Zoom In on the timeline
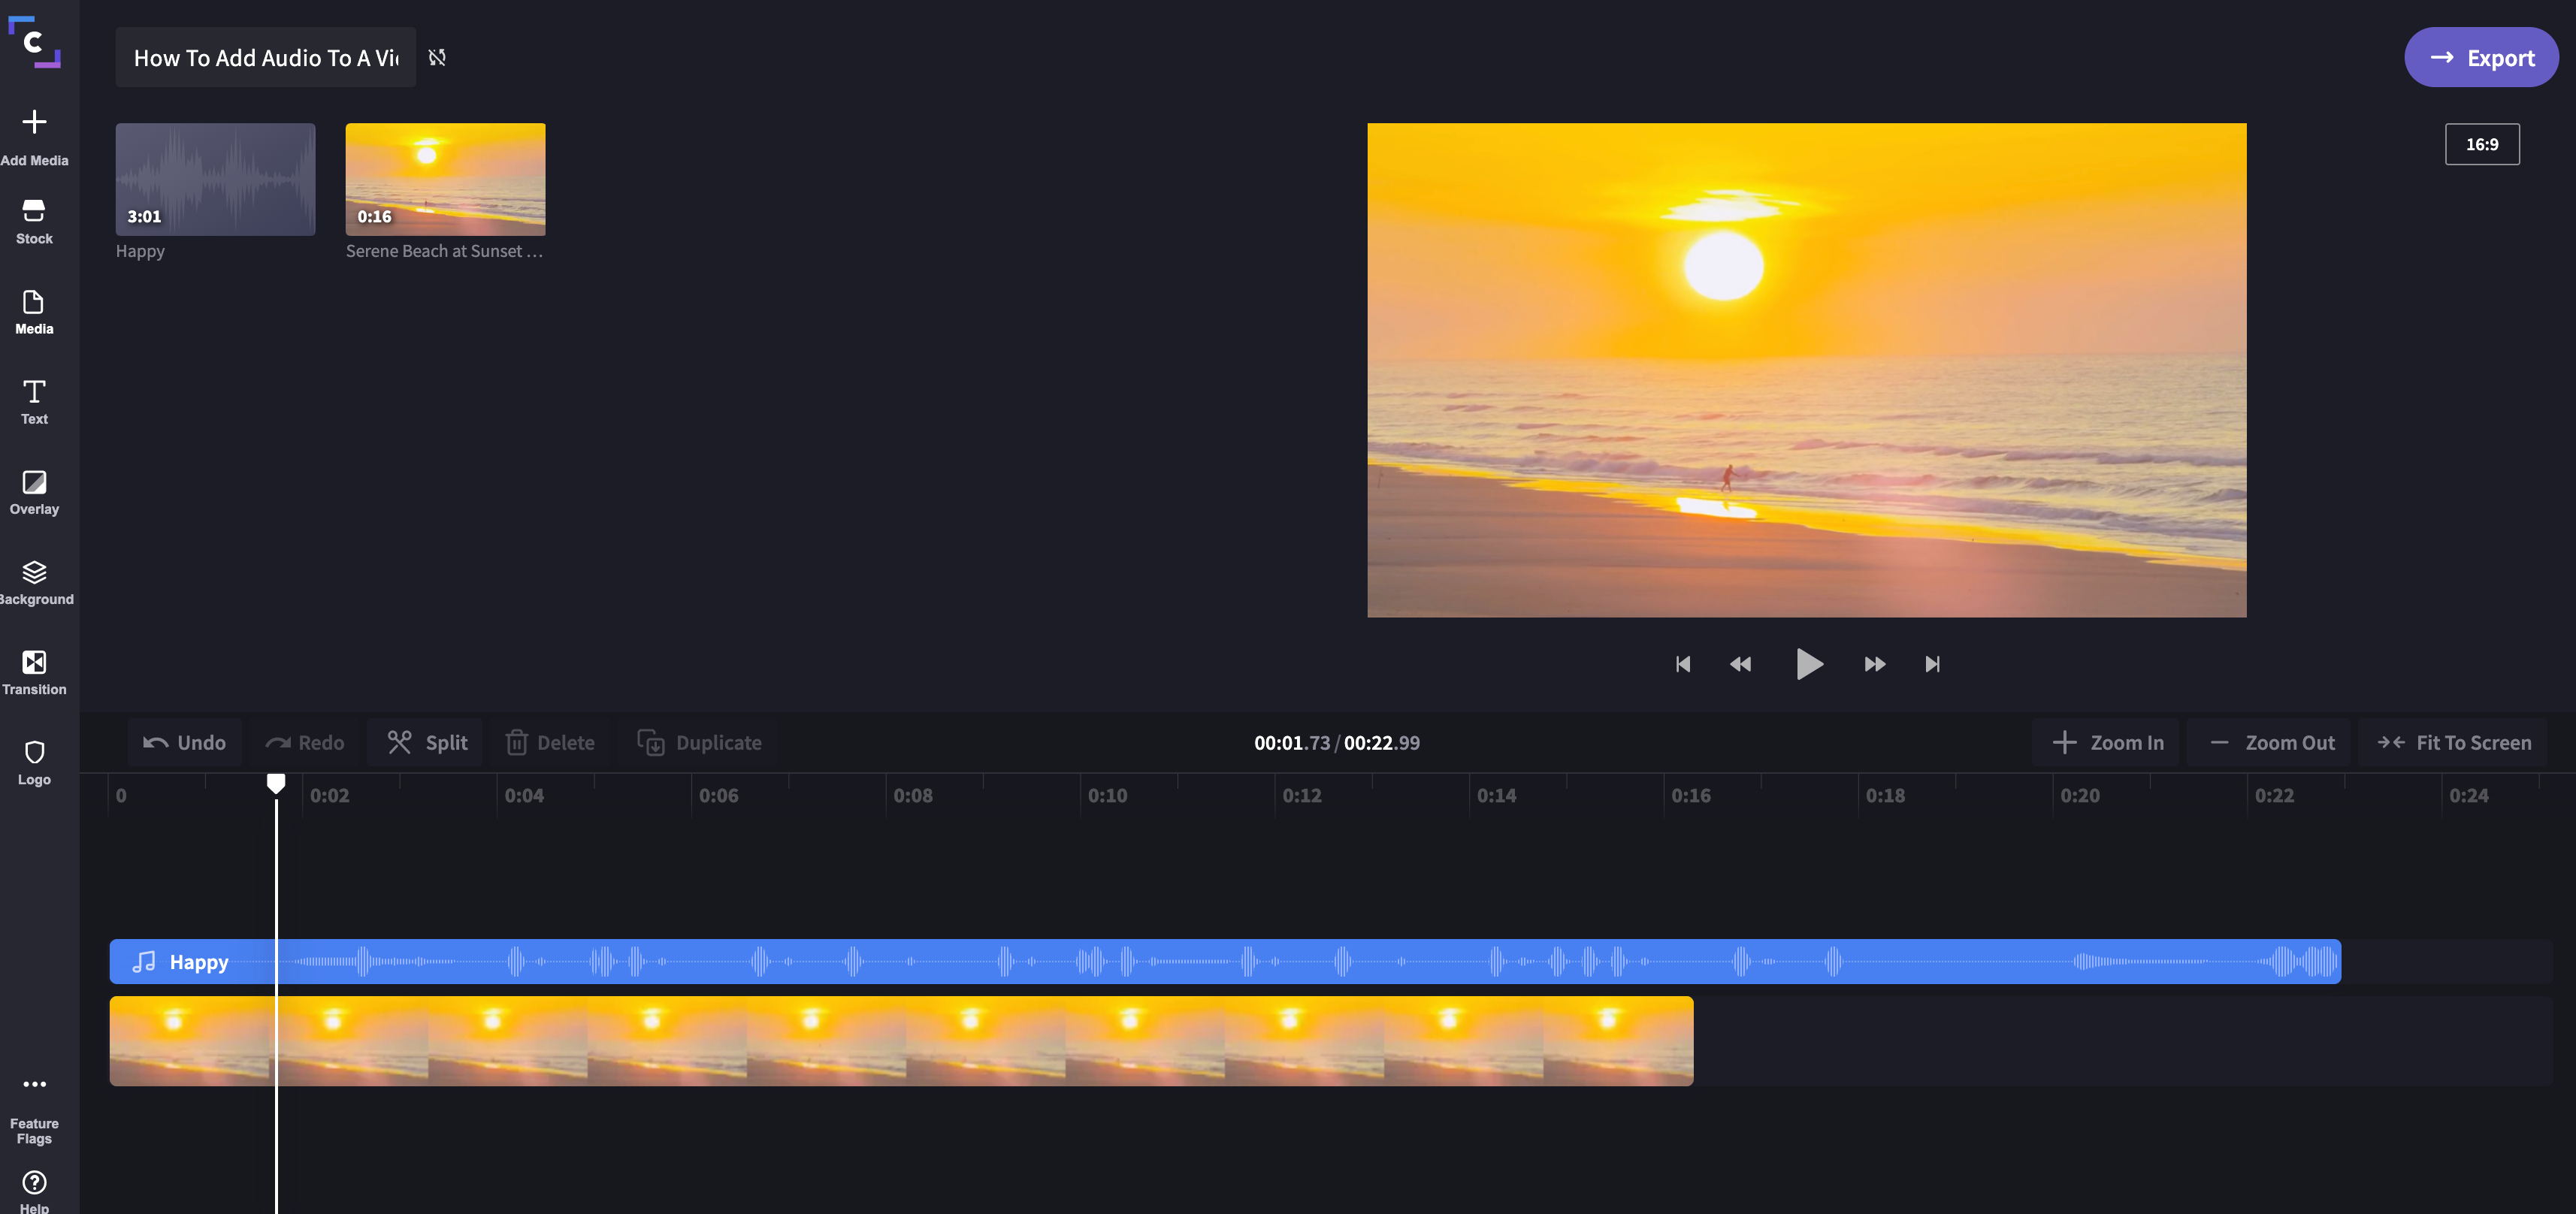This screenshot has height=1214, width=2576. tap(2107, 742)
